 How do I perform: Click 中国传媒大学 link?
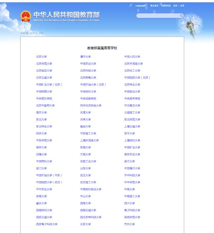44,91
